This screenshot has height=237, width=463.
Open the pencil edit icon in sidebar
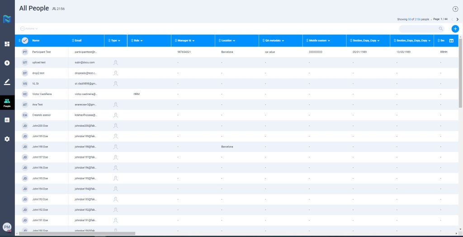[x=7, y=82]
